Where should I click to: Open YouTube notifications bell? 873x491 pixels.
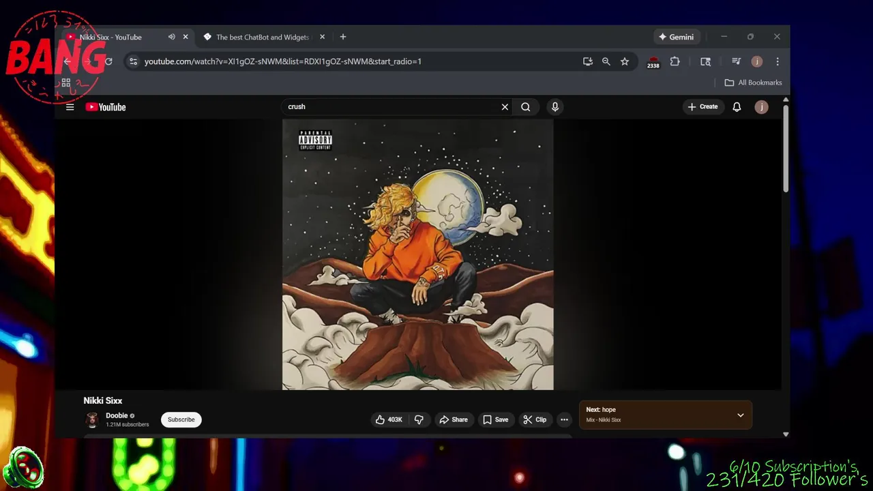737,107
